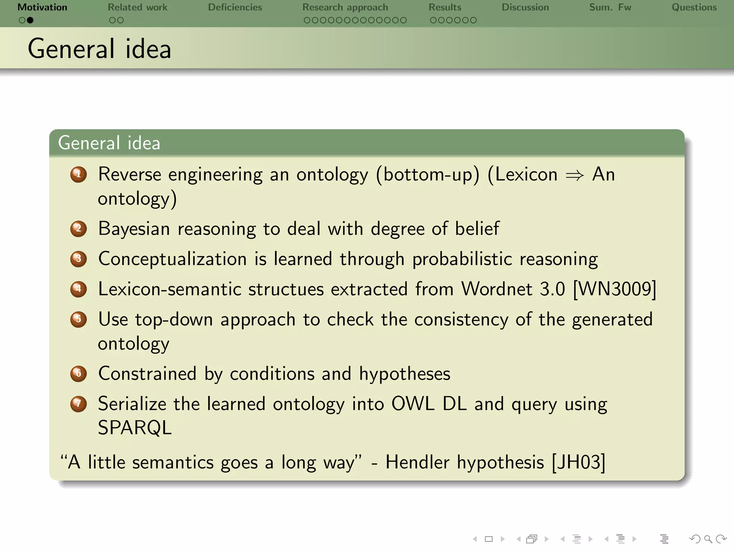Select last slide circle under Results

pyautogui.click(x=473, y=20)
